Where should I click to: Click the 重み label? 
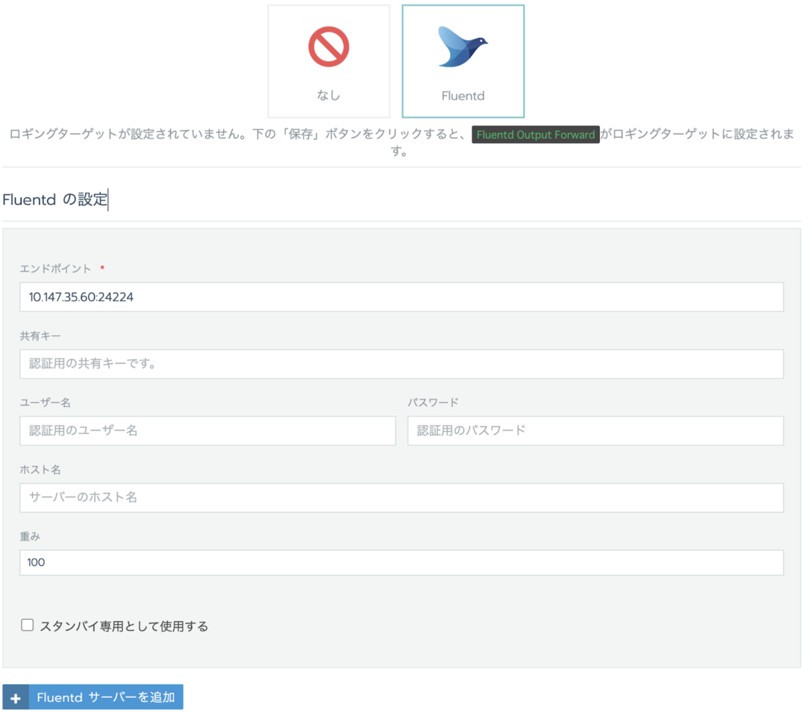pyautogui.click(x=30, y=536)
